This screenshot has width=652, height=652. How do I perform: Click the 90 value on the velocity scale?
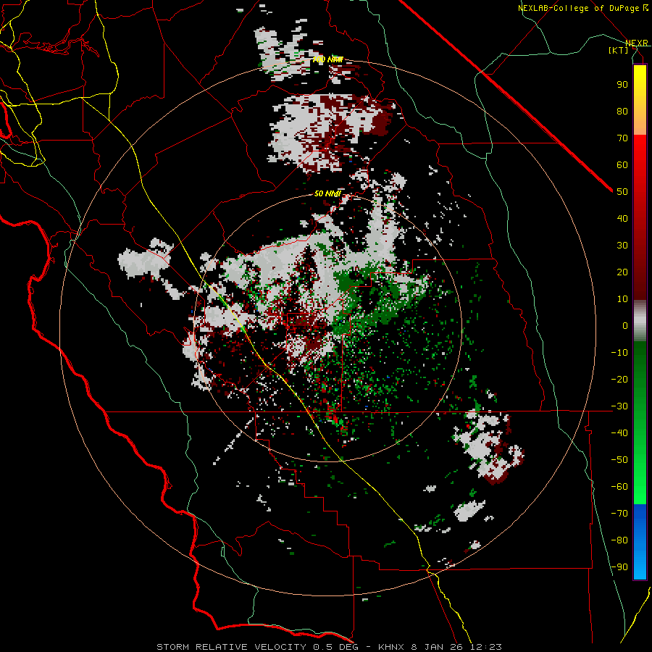click(x=622, y=85)
